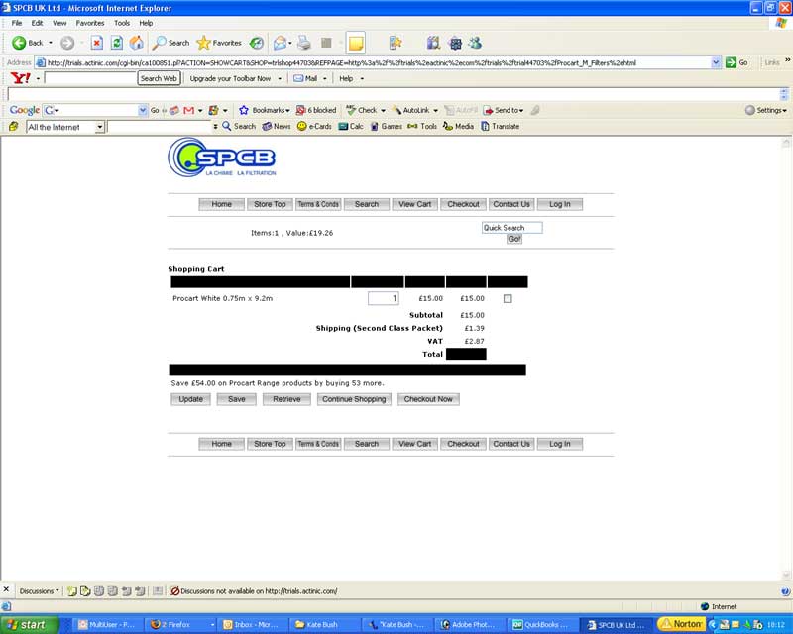Image resolution: width=793 pixels, height=634 pixels.
Task: Go to the Home page icon
Action: click(136, 43)
